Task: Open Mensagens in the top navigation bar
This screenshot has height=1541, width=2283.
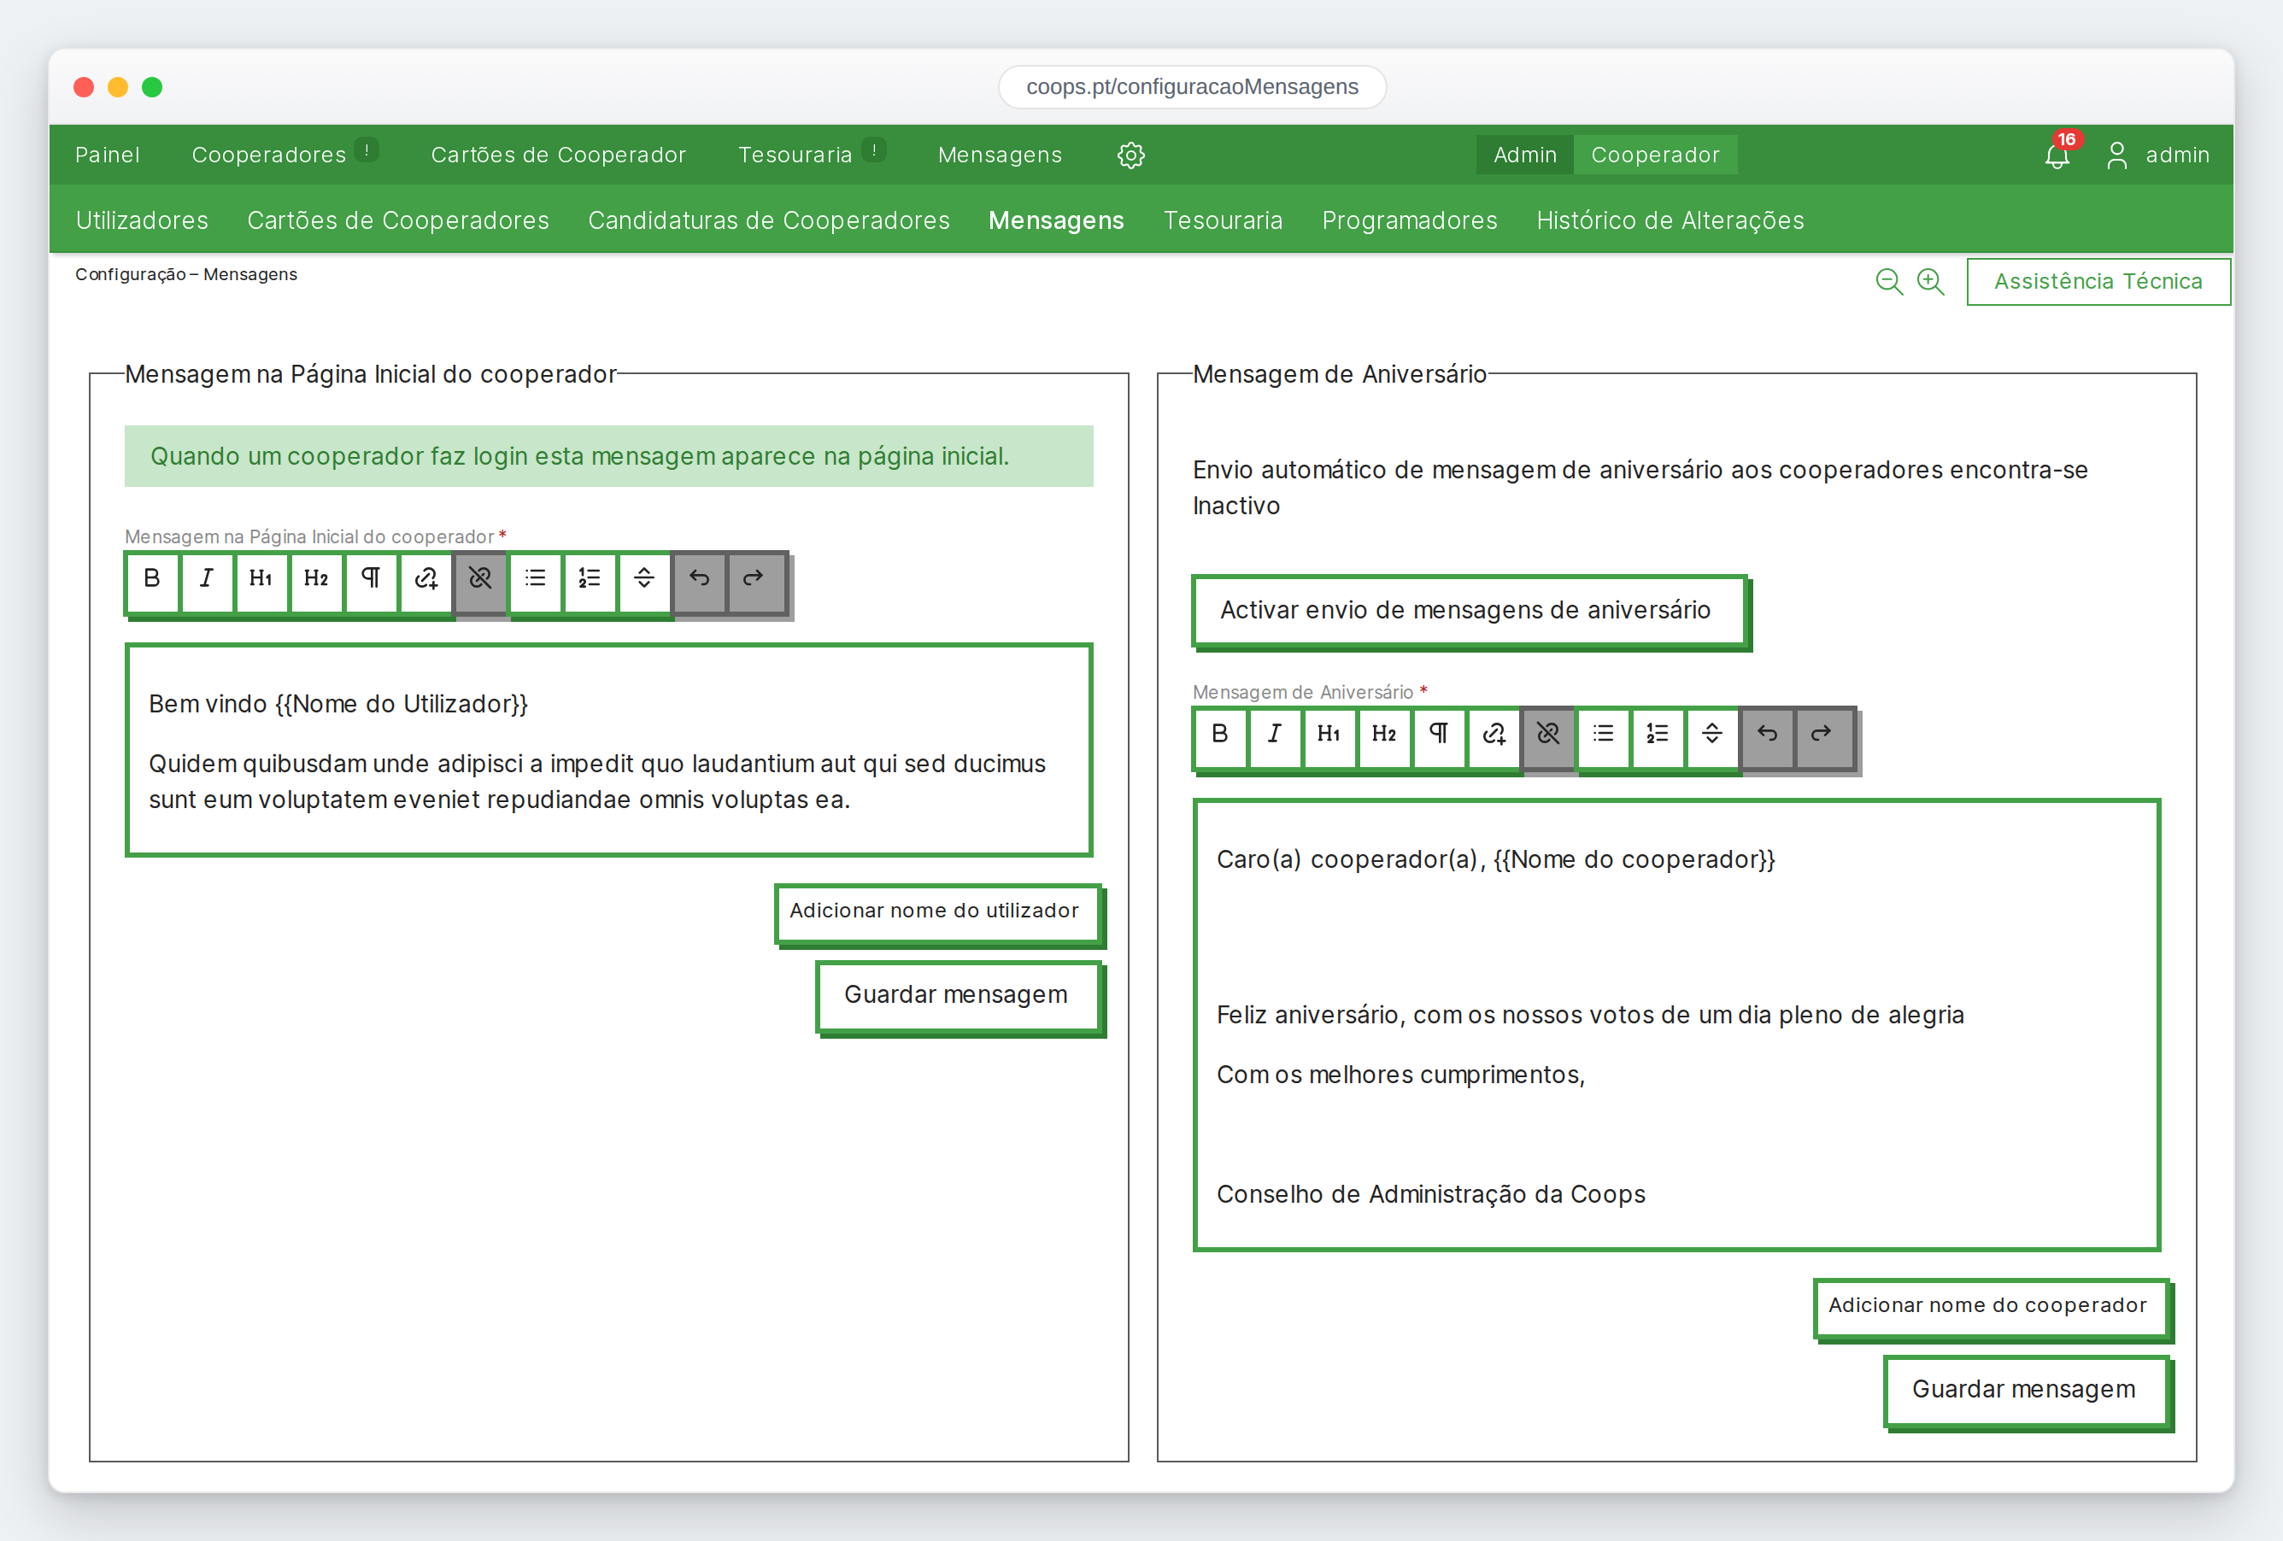Action: [1000, 155]
